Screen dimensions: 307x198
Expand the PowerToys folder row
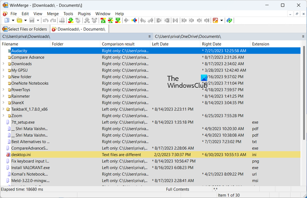point(4,90)
